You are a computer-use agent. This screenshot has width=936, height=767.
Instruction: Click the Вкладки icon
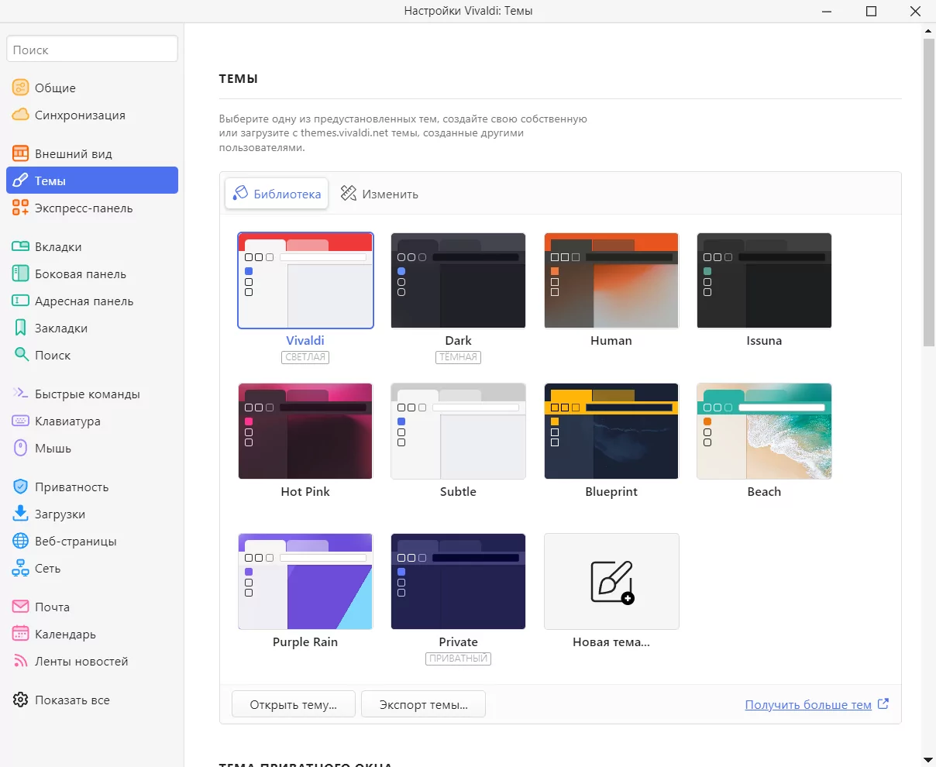21,246
